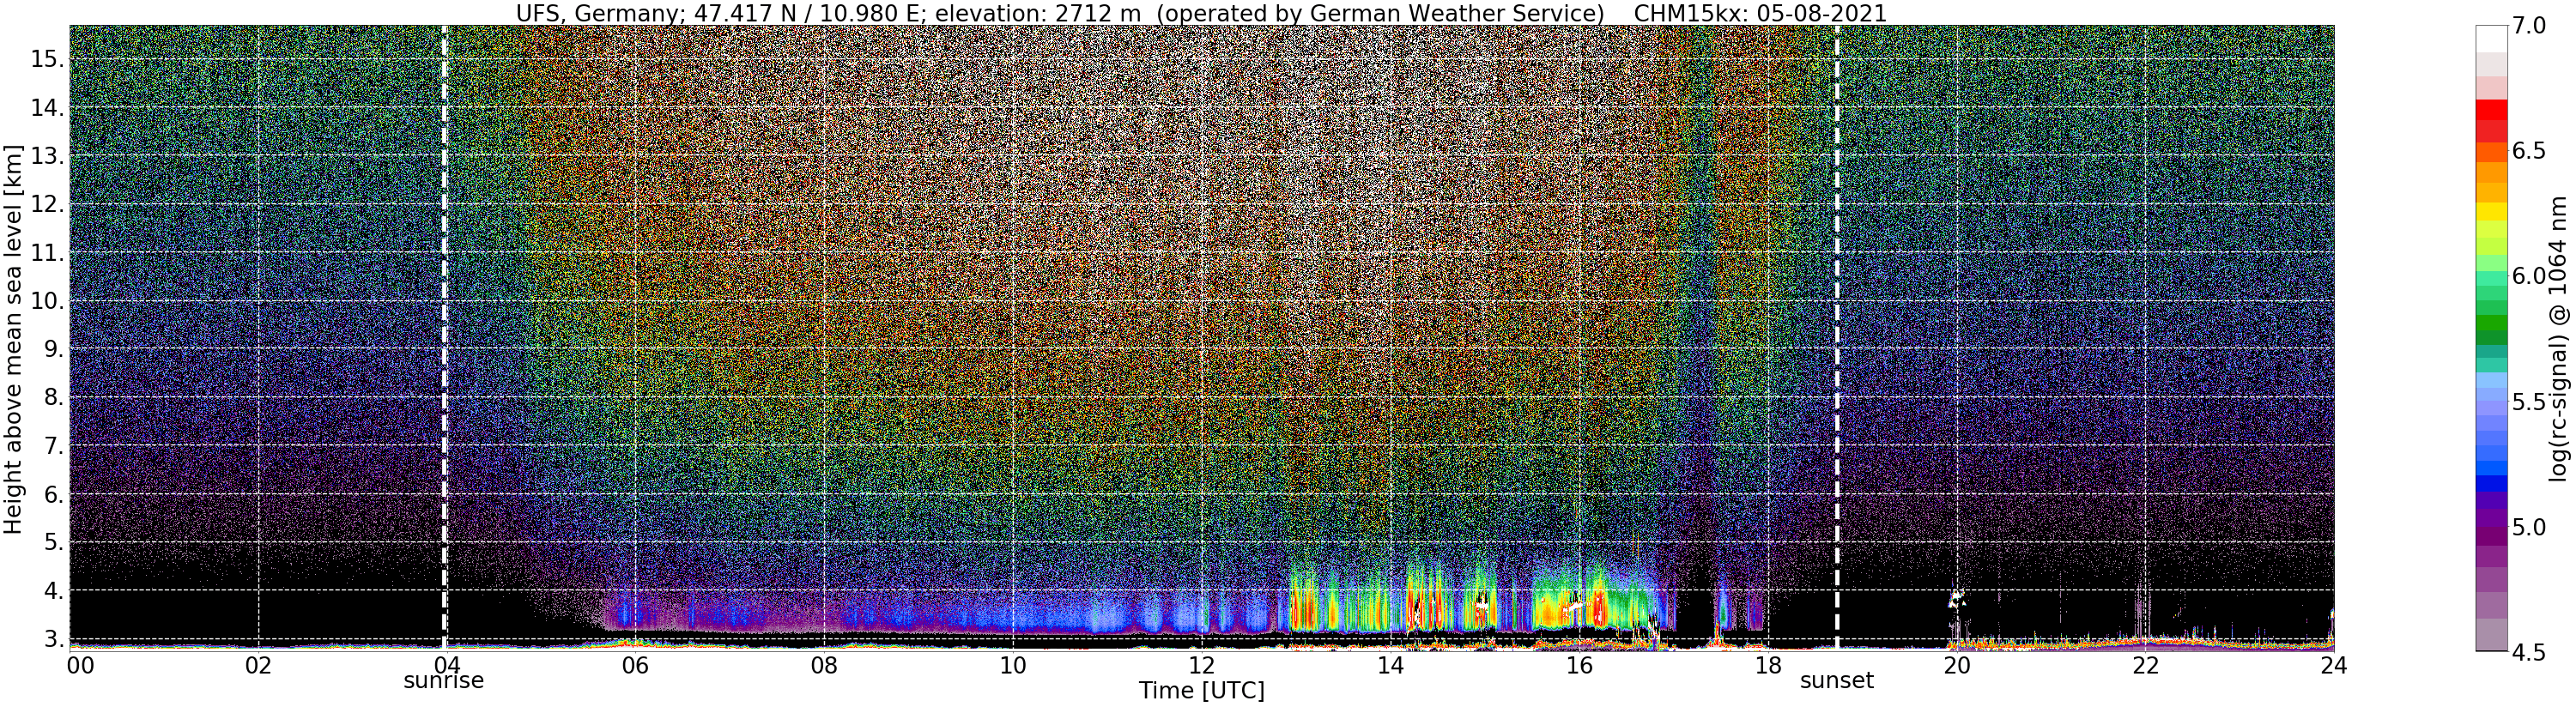Viewport: 2576px width, 707px height.
Task: Click the 15 km tick on the height axis
Action: 47,59
